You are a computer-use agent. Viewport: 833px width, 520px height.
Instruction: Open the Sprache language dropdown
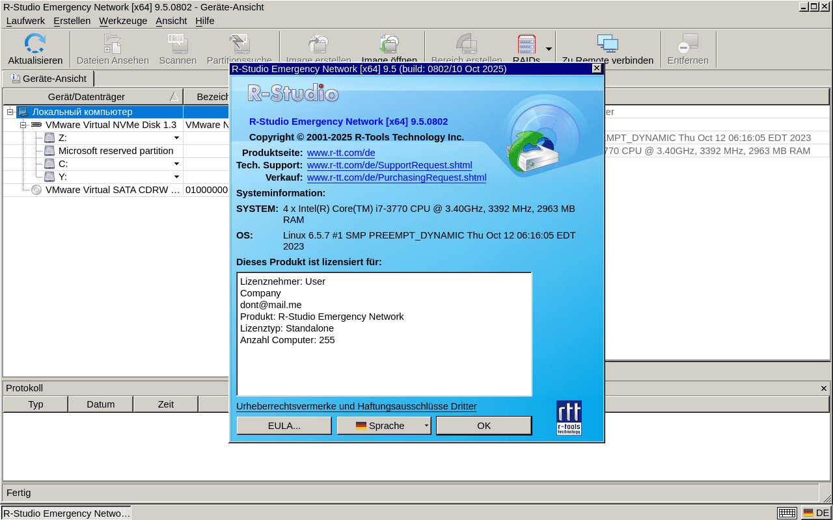coord(383,425)
